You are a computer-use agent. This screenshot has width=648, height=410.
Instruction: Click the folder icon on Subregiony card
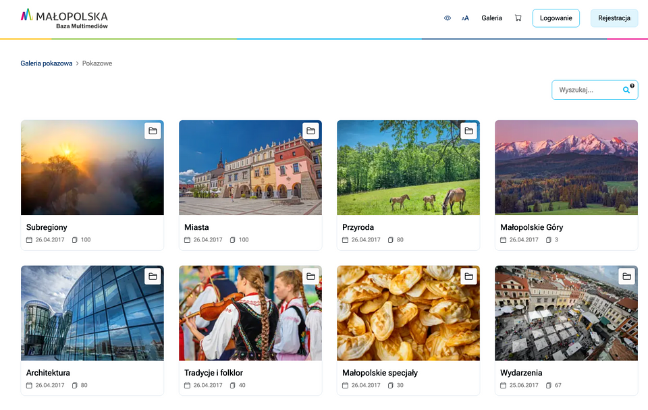pos(153,131)
